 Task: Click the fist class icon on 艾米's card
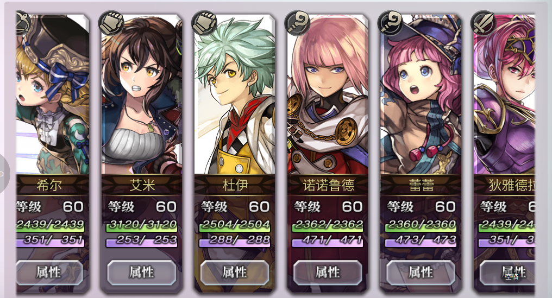point(111,23)
